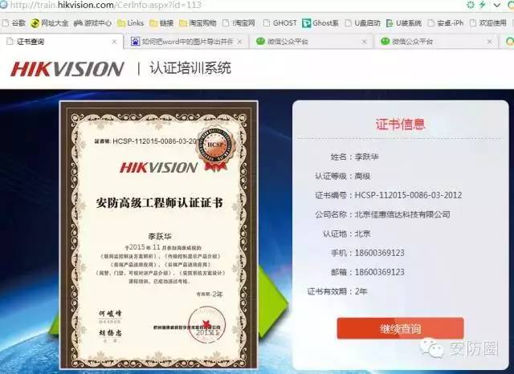Click the green spinner icon near address bar

click(x=471, y=5)
